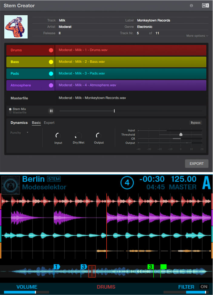Viewport: 213px width, 295px height.
Task: Click the purple Atmosphere color circle
Action: 51,85
